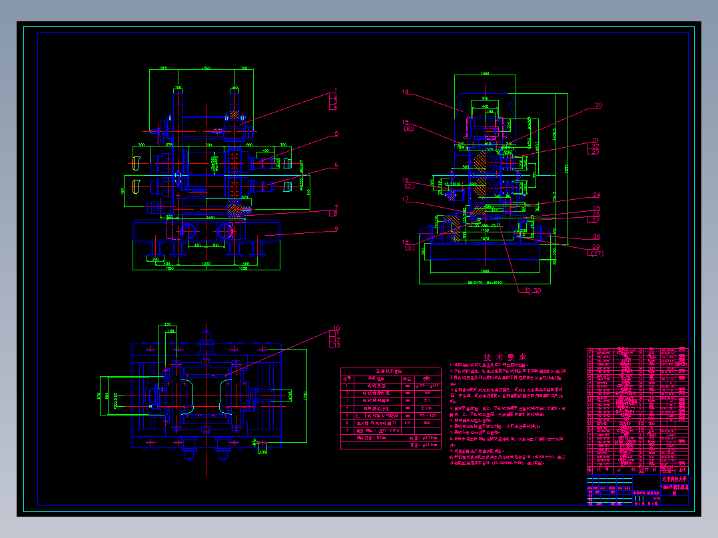718x538 pixels.
Task: Select callout number 29
Action: 595,247
